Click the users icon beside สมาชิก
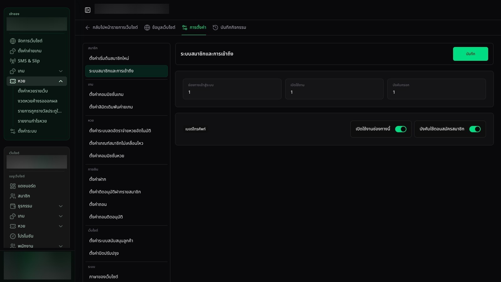The image size is (501, 282). (x=13, y=196)
